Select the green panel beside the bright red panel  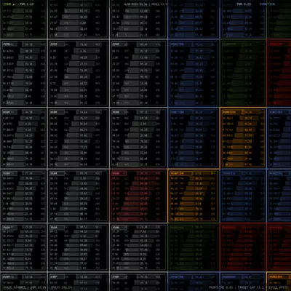(243, 73)
